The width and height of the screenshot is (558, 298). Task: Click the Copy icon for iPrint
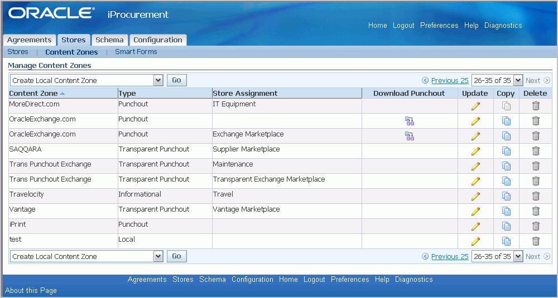tap(507, 226)
